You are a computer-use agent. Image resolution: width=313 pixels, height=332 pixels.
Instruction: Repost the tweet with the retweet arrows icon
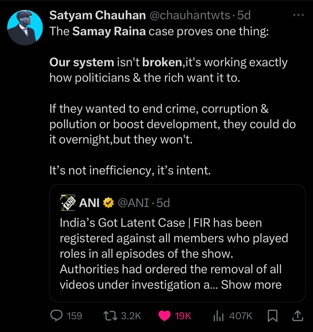tap(111, 316)
